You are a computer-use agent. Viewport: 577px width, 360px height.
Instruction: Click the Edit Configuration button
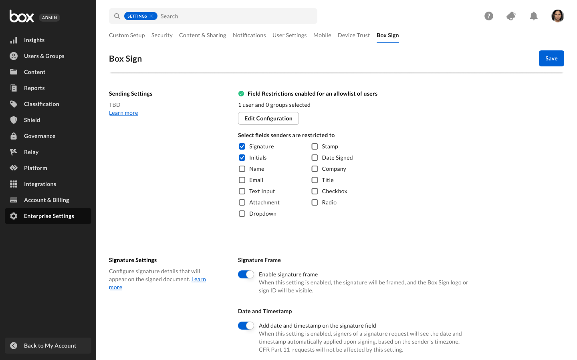[268, 118]
